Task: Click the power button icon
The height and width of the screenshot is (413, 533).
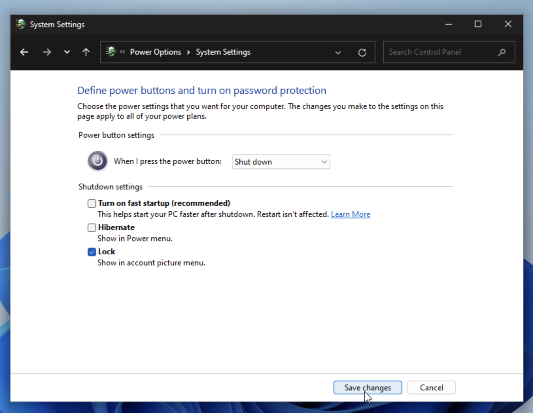Action: (97, 161)
